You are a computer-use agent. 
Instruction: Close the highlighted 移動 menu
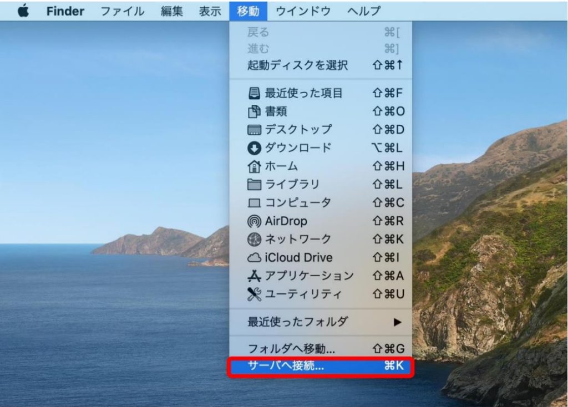pos(248,11)
